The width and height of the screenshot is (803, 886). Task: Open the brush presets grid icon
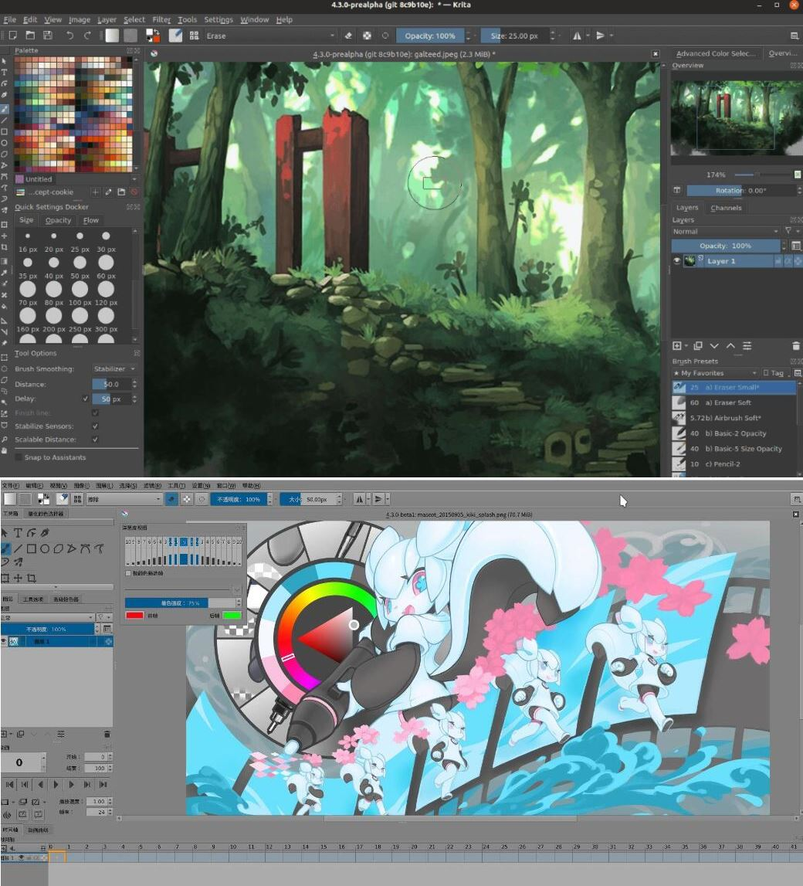pos(195,36)
